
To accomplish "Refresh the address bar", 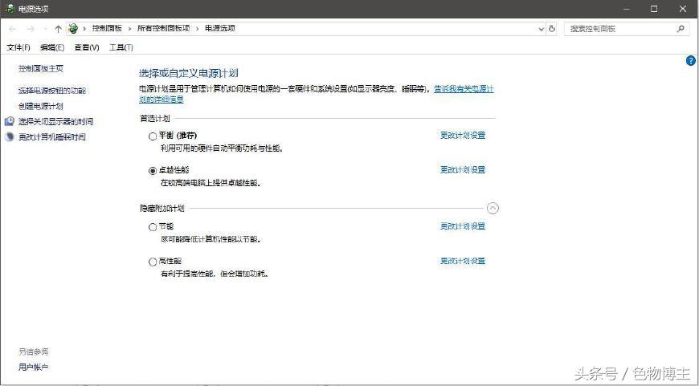I will click(552, 29).
